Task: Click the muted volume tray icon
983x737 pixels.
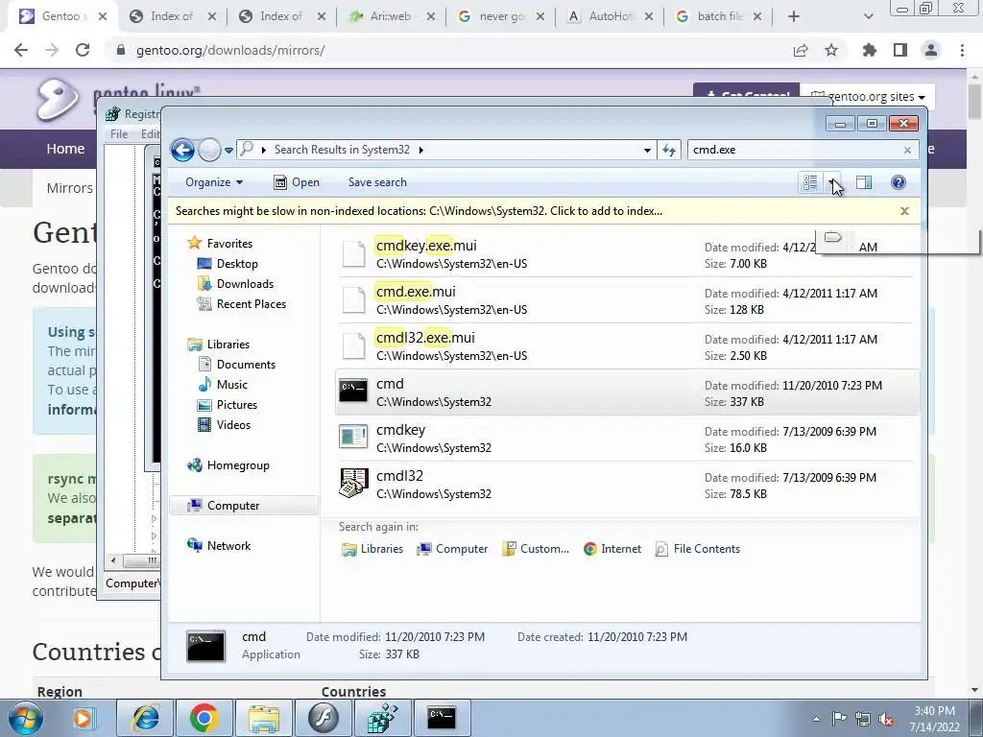Action: point(886,719)
